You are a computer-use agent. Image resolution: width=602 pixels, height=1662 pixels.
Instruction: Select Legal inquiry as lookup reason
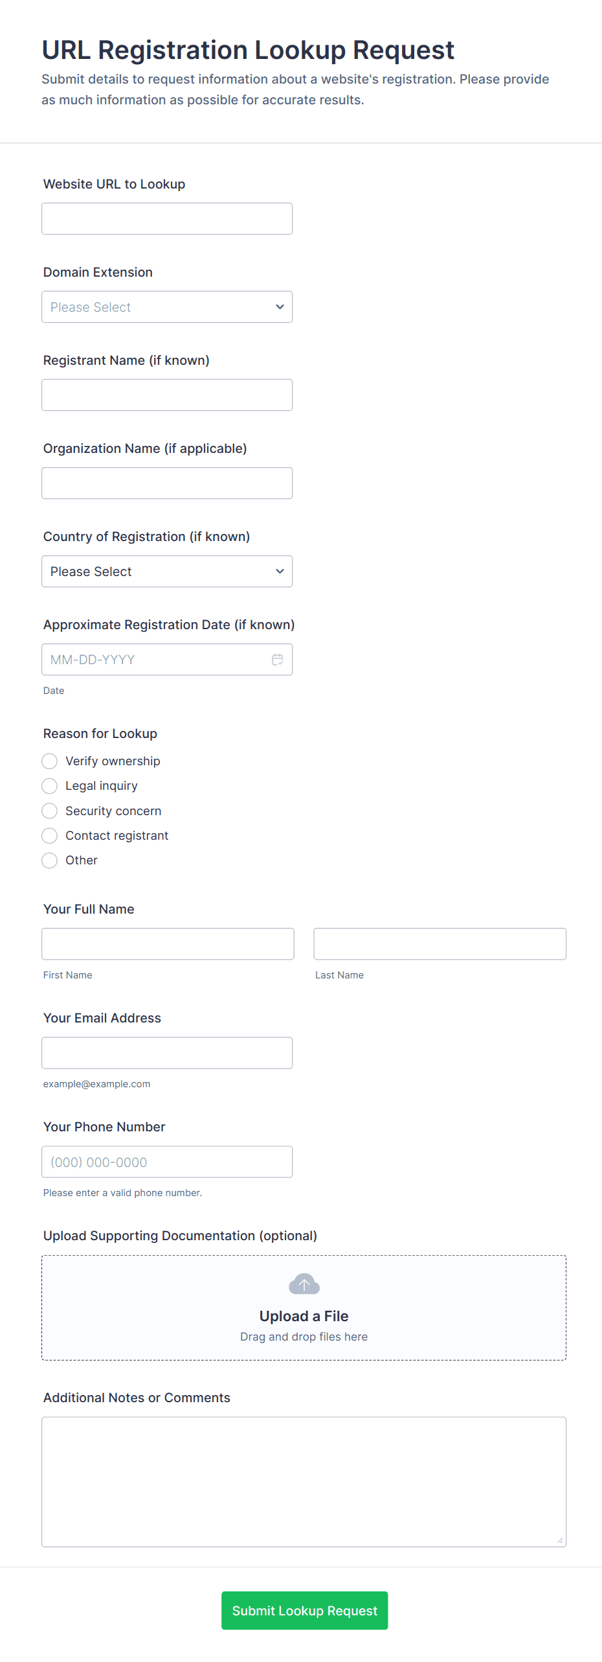point(50,786)
